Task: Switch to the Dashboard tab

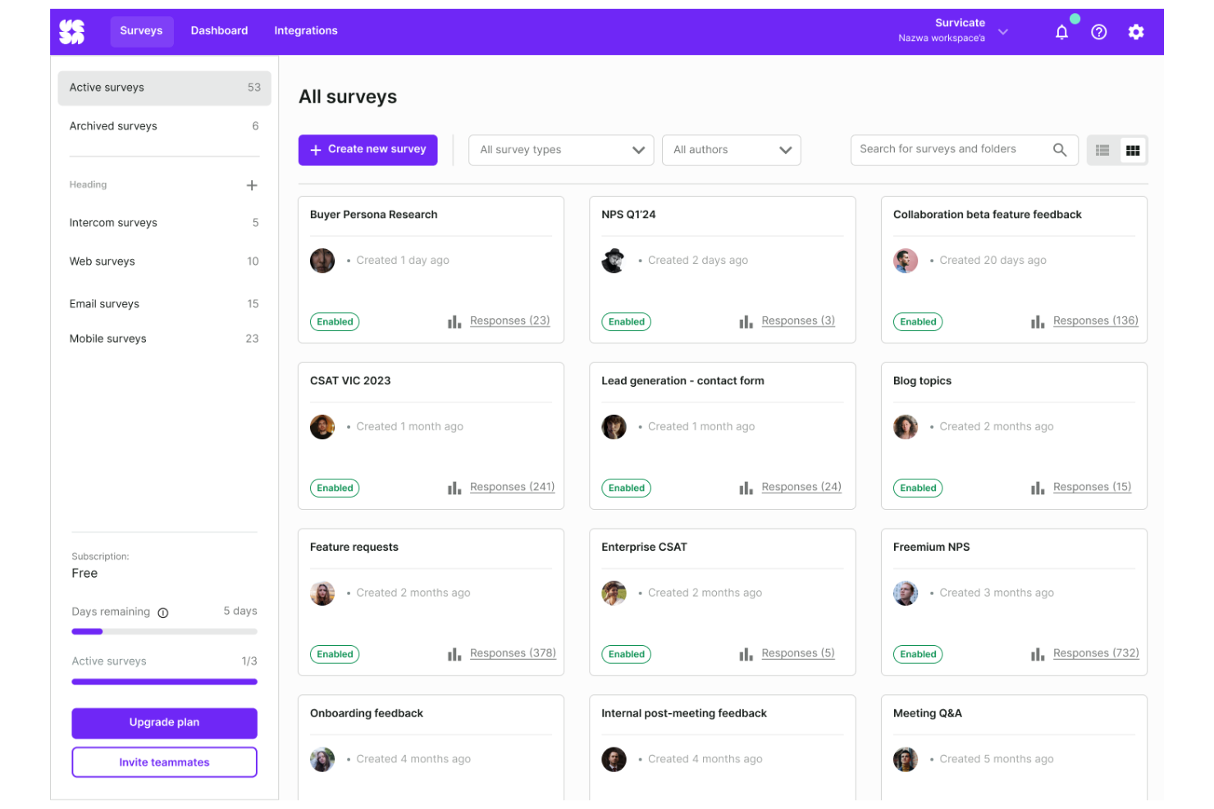Action: click(219, 30)
